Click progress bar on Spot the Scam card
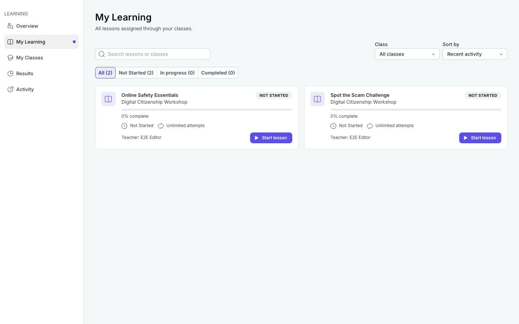The height and width of the screenshot is (324, 519). coord(416,109)
